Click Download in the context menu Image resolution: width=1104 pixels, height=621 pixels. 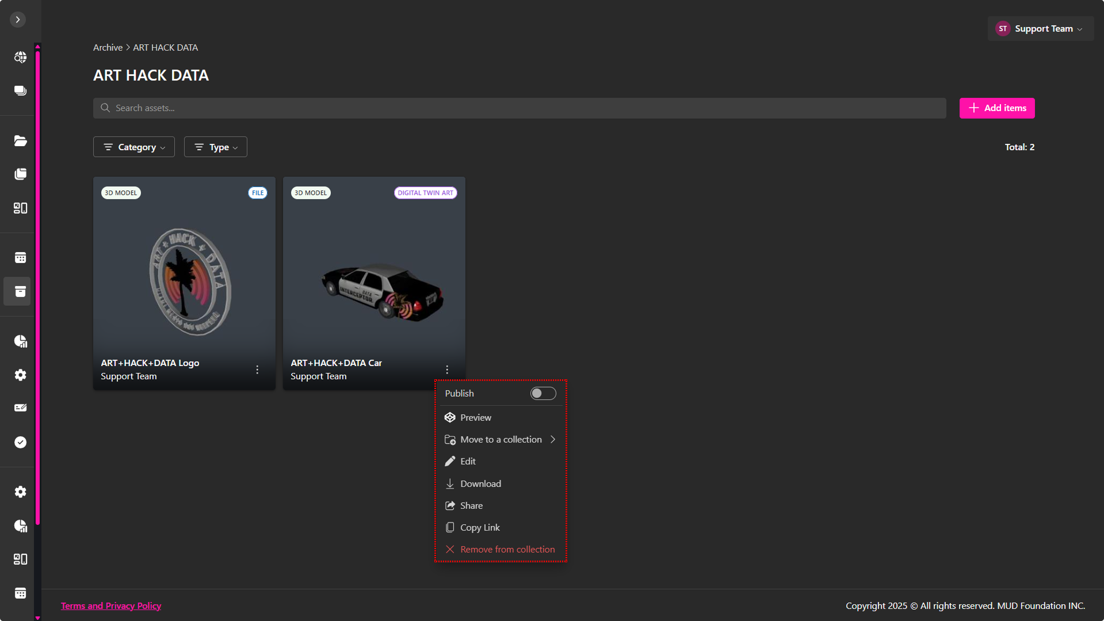[x=480, y=484]
